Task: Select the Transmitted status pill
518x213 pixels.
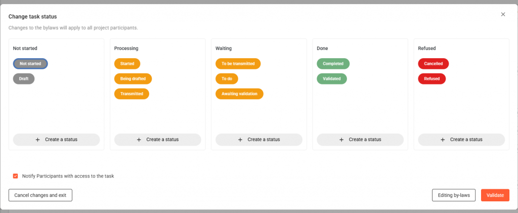Action: pyautogui.click(x=132, y=94)
